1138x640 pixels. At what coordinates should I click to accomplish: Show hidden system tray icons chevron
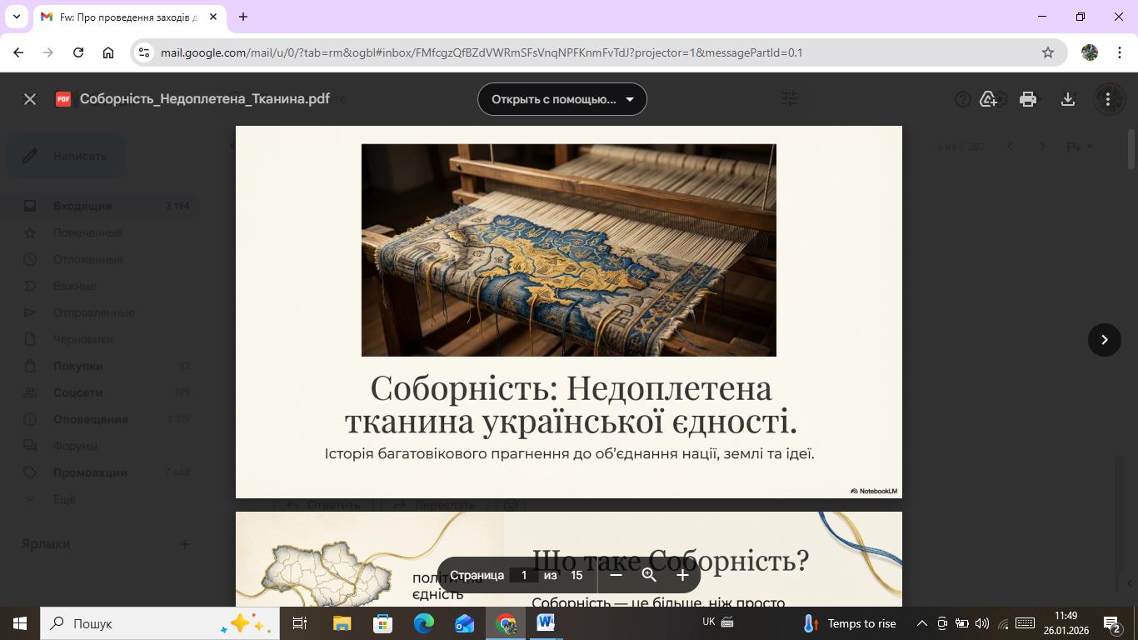921,623
